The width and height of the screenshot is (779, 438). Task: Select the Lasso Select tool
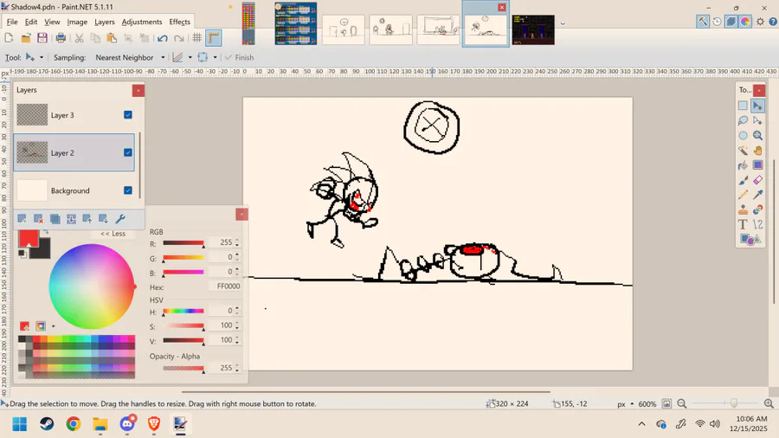(743, 120)
